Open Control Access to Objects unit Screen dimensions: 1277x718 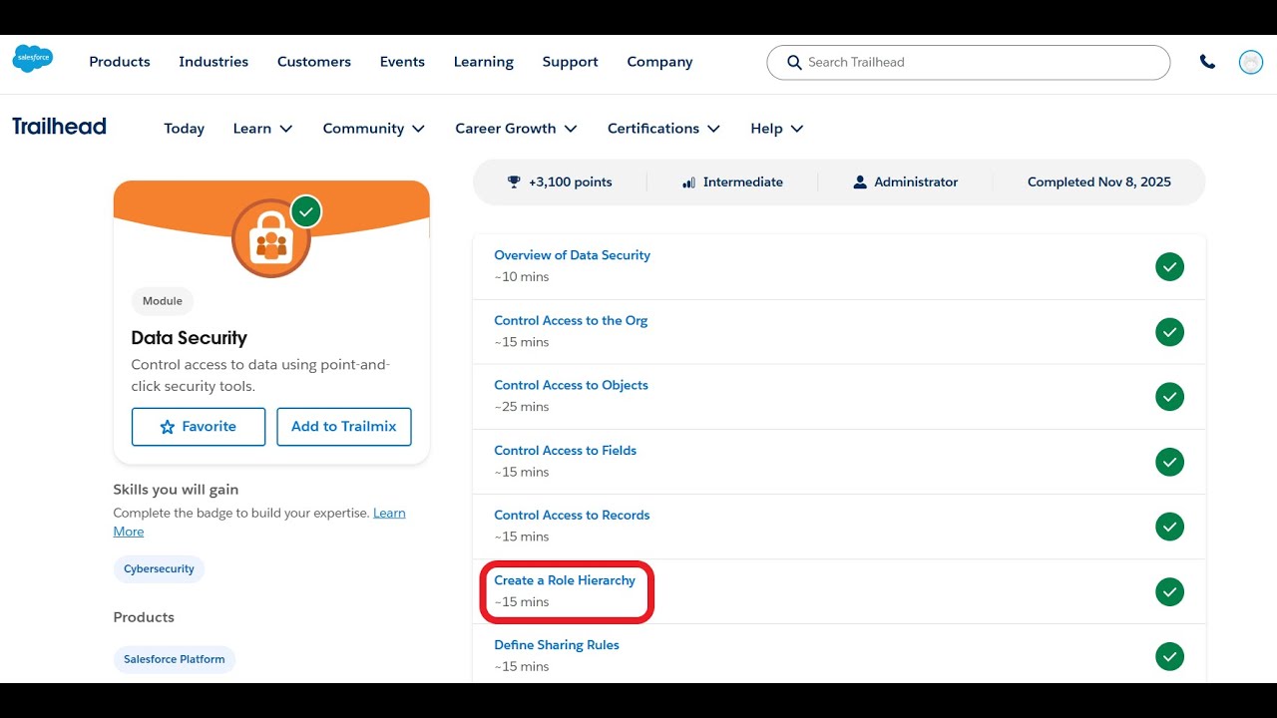coord(571,385)
